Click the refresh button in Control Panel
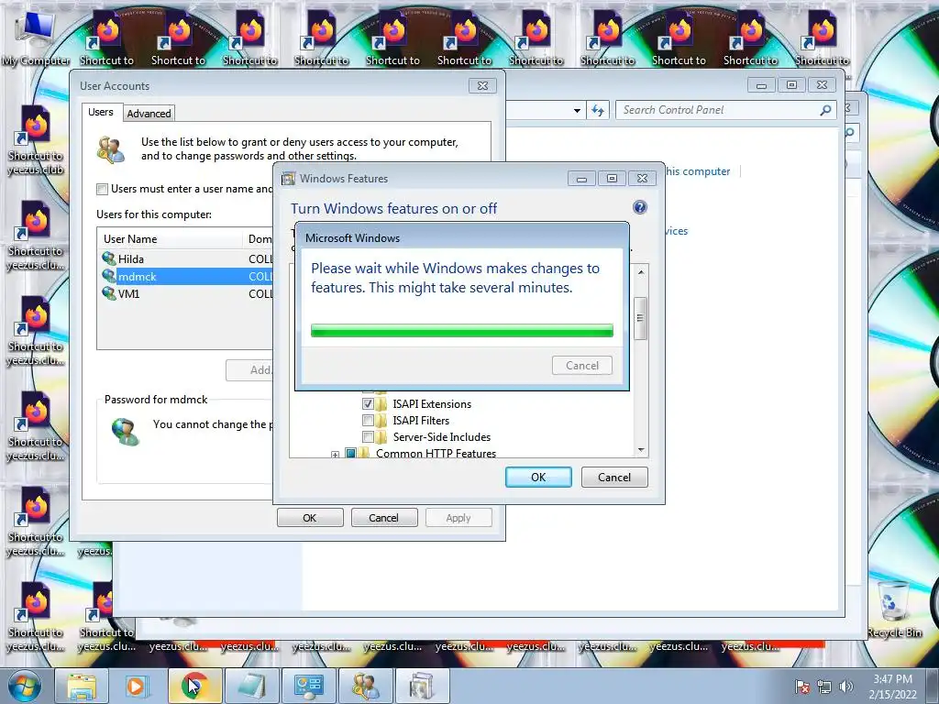Screen dimensions: 939x704 (x=597, y=110)
